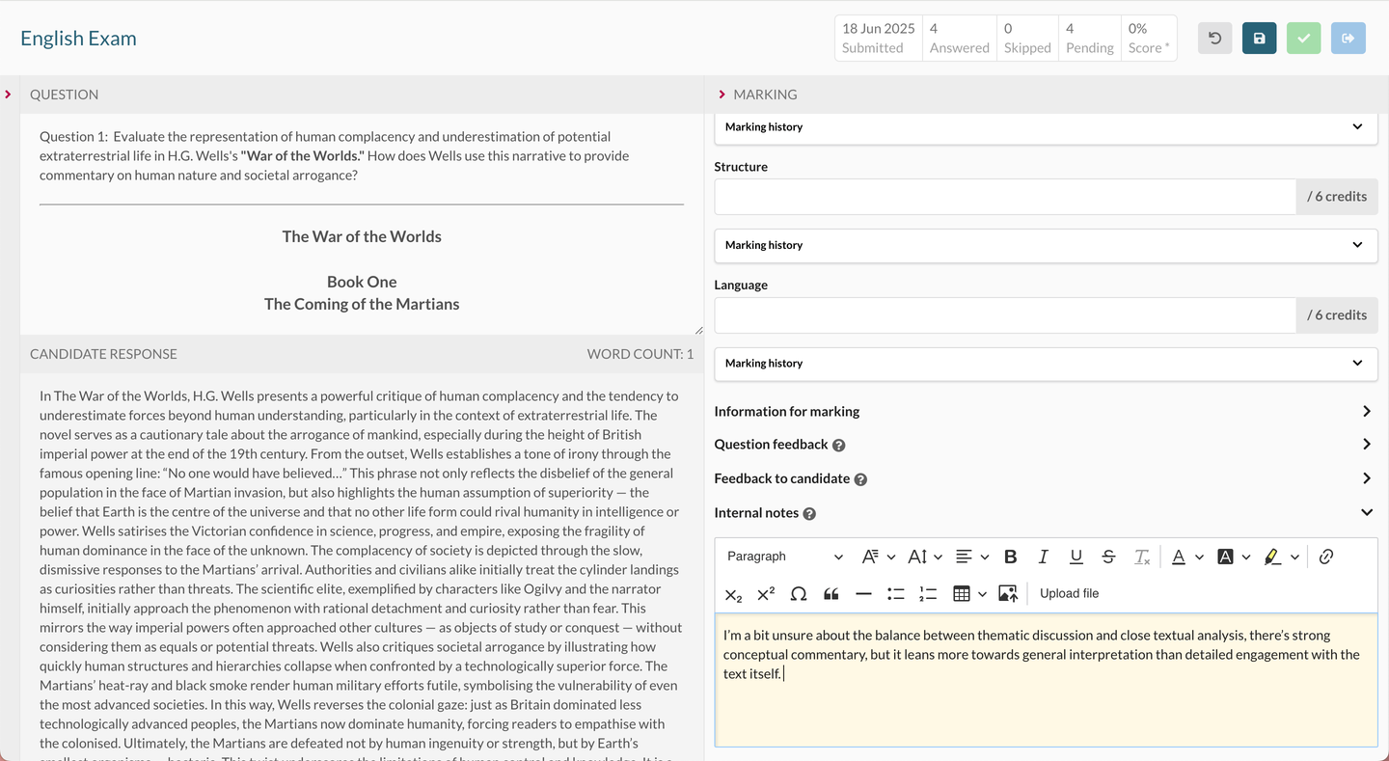This screenshot has height=761, width=1389.
Task: Click the green checkmark complete button
Action: (x=1303, y=39)
